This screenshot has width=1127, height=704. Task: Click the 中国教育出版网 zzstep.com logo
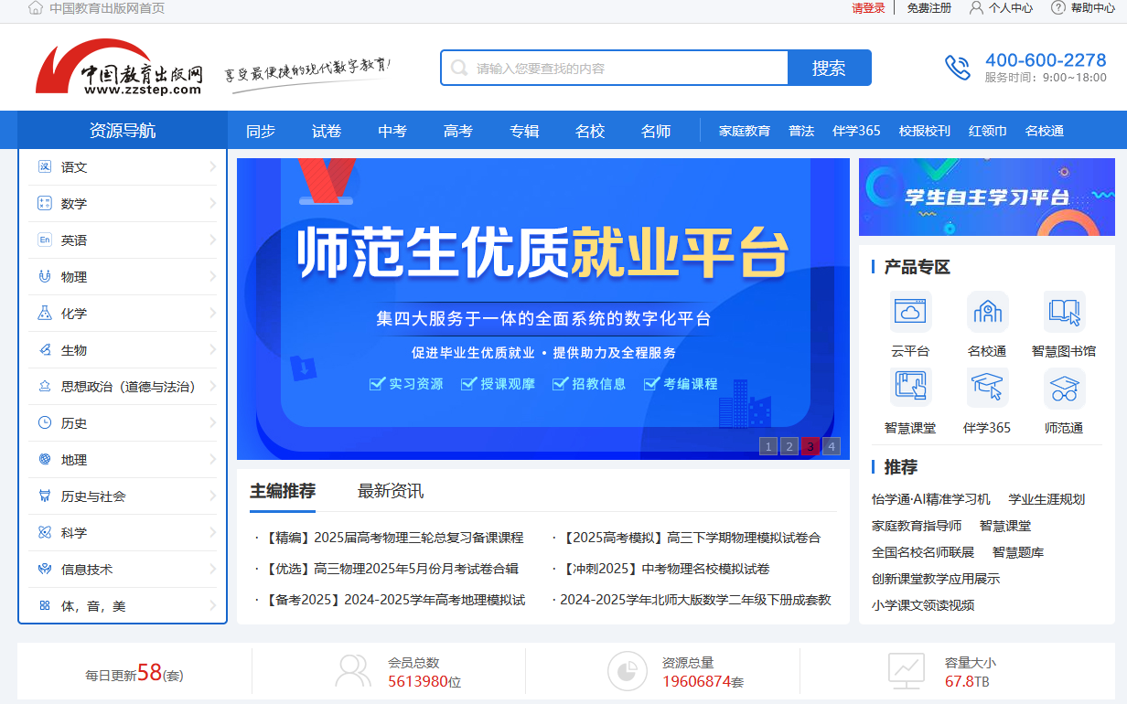pos(120,67)
